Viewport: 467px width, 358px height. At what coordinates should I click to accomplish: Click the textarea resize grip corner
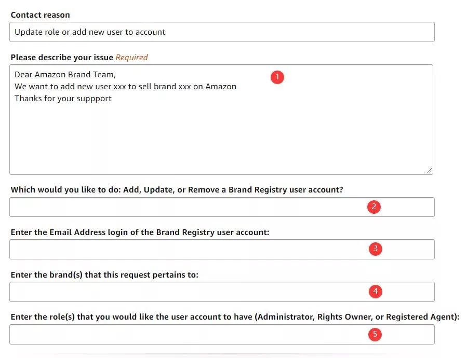tap(429, 171)
